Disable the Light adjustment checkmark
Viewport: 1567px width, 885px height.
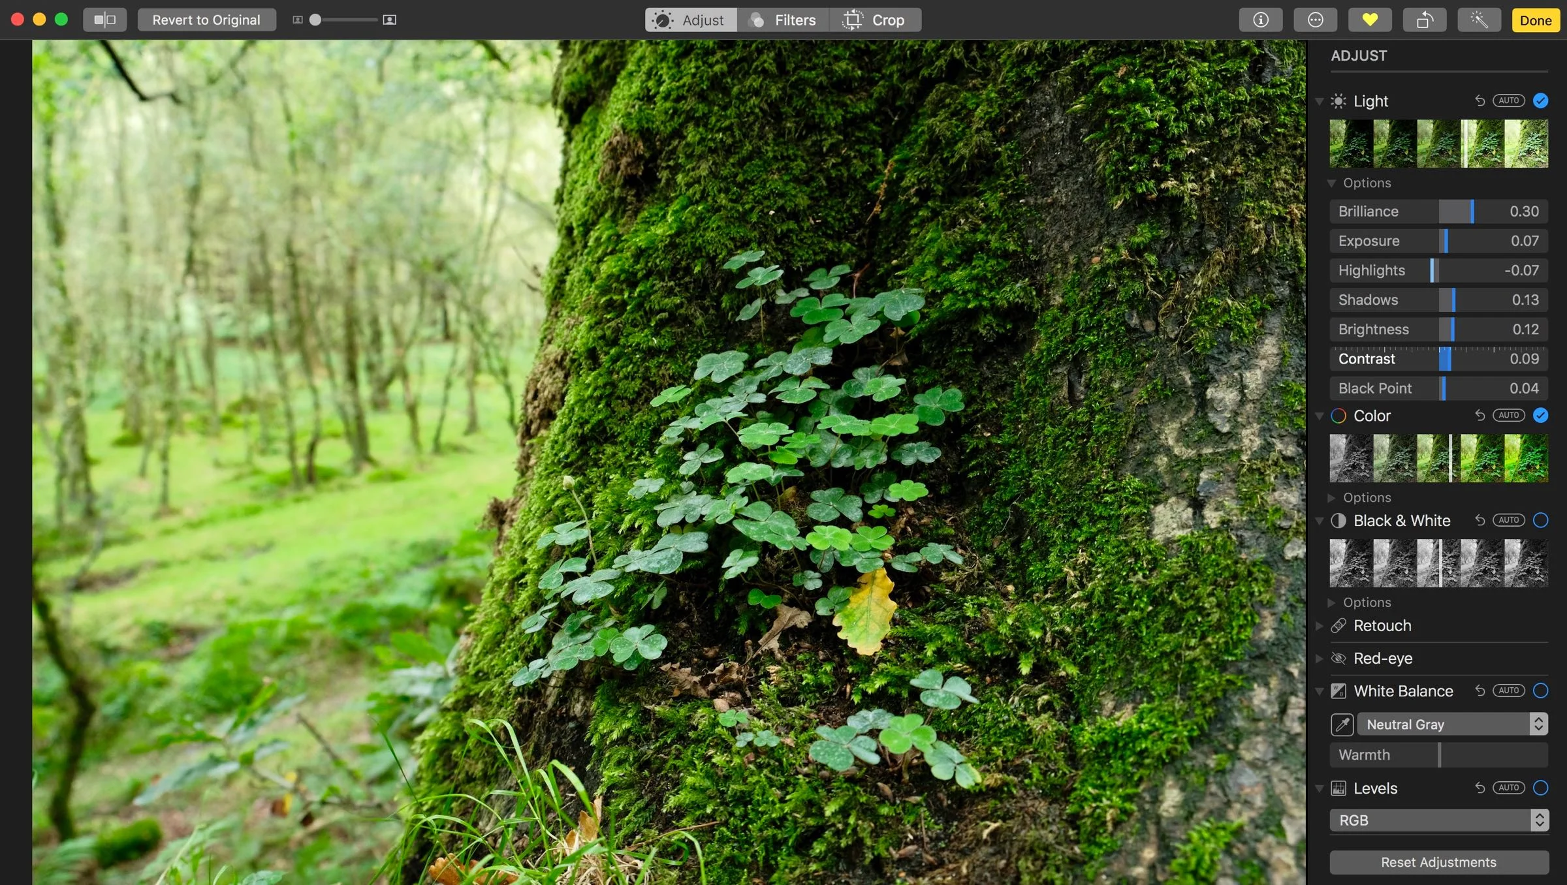(1540, 101)
